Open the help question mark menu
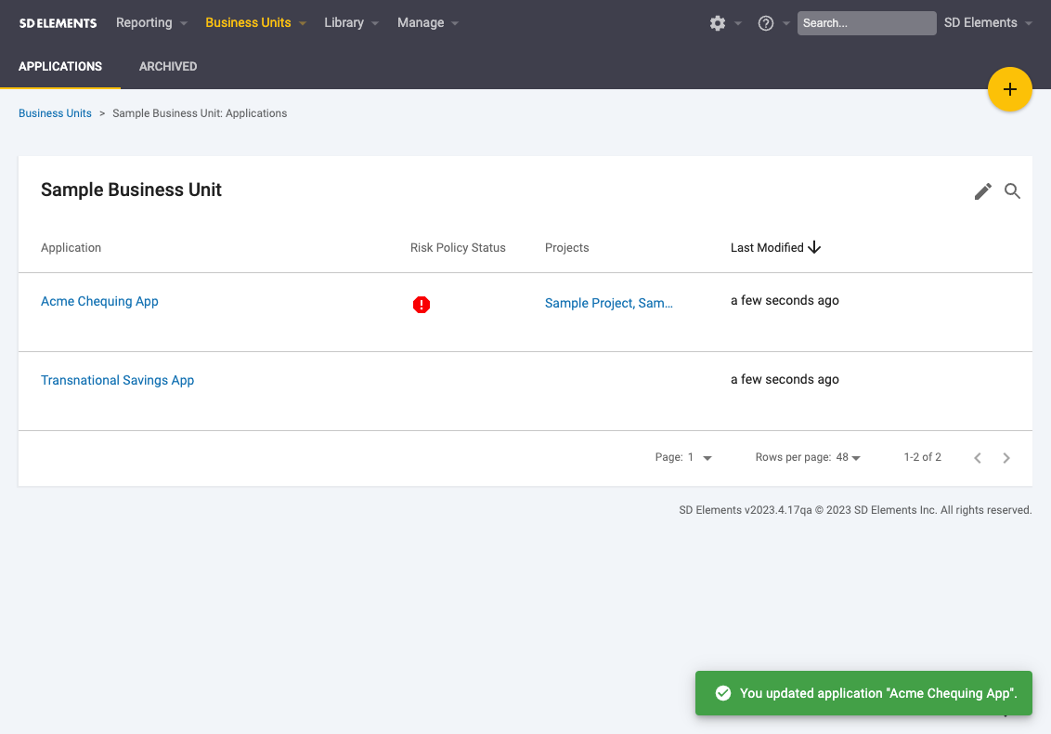 (x=765, y=23)
